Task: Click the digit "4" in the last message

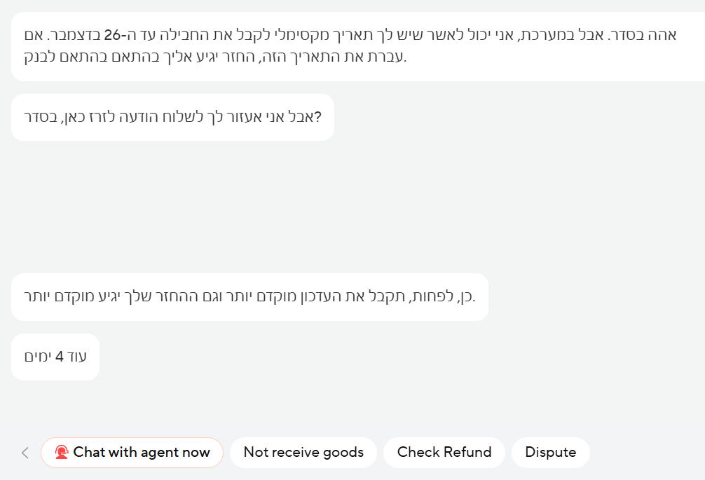Action: [x=60, y=357]
